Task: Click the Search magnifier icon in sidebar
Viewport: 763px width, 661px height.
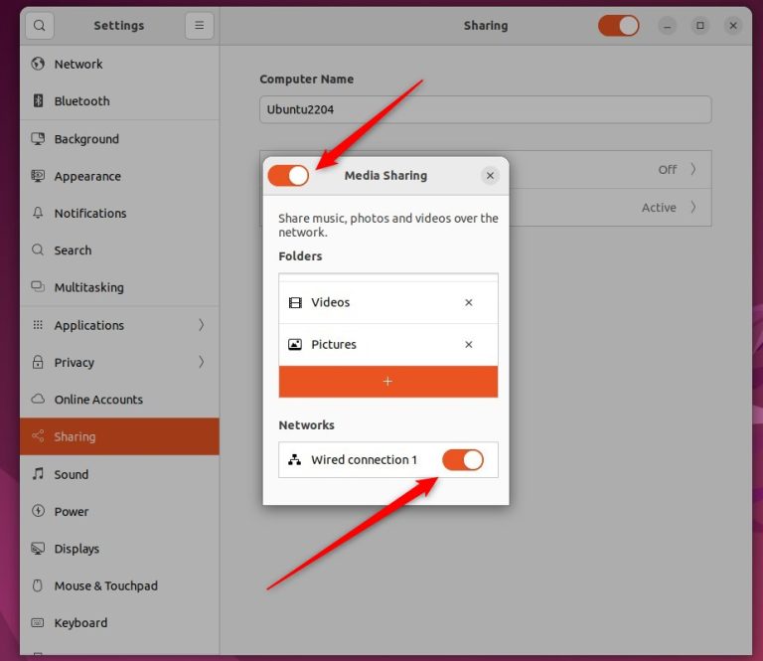Action: (38, 249)
